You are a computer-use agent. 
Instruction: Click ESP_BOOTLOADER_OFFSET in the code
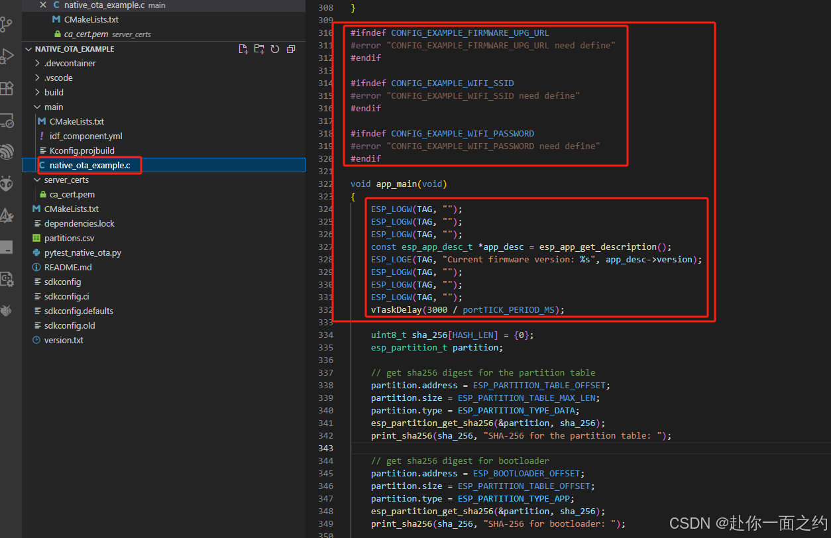[x=526, y=474]
